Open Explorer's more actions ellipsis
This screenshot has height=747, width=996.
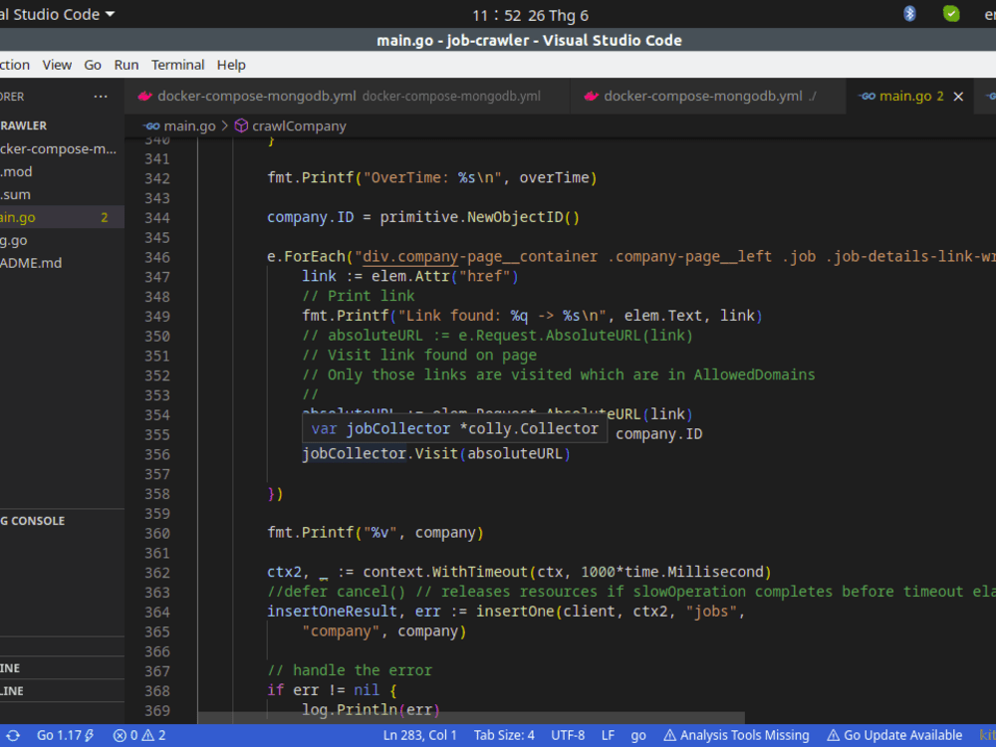tap(101, 97)
